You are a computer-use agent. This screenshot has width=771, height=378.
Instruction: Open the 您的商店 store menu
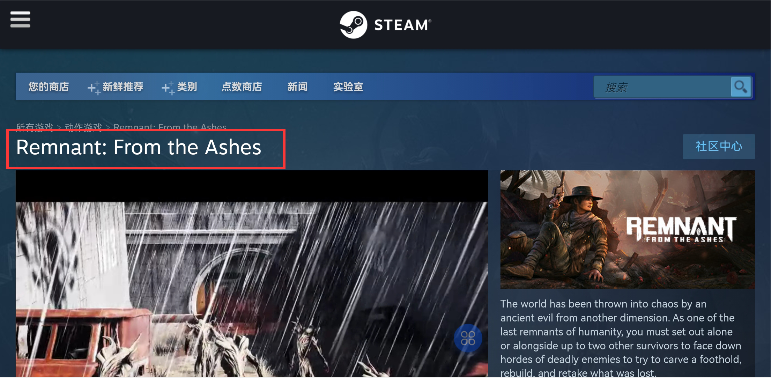click(x=49, y=87)
